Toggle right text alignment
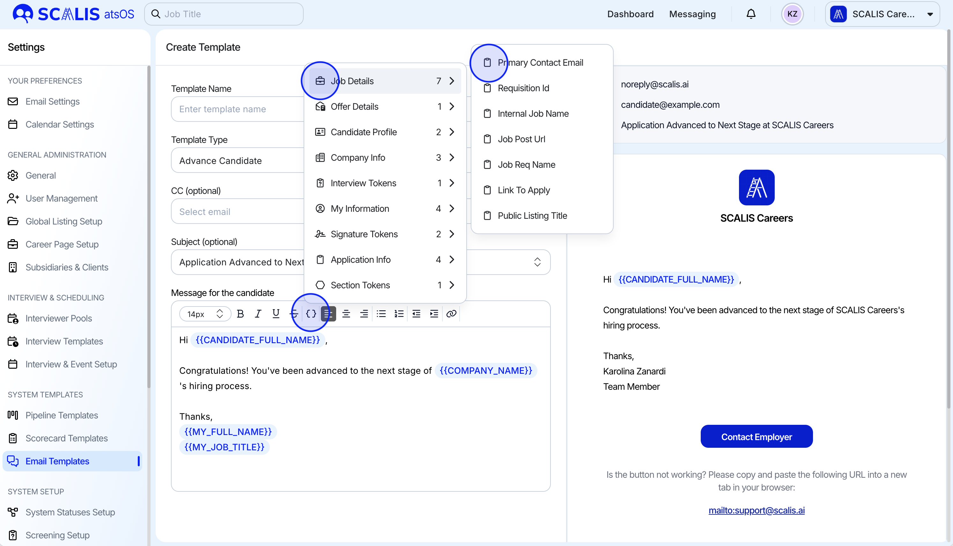The height and width of the screenshot is (546, 953). tap(364, 314)
